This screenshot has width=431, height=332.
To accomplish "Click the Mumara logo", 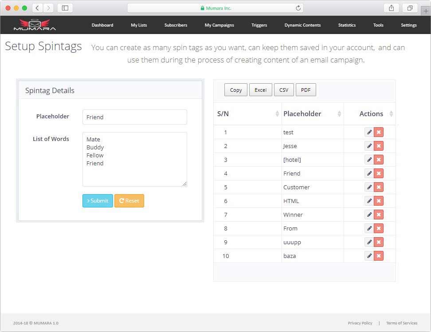I will coord(35,25).
